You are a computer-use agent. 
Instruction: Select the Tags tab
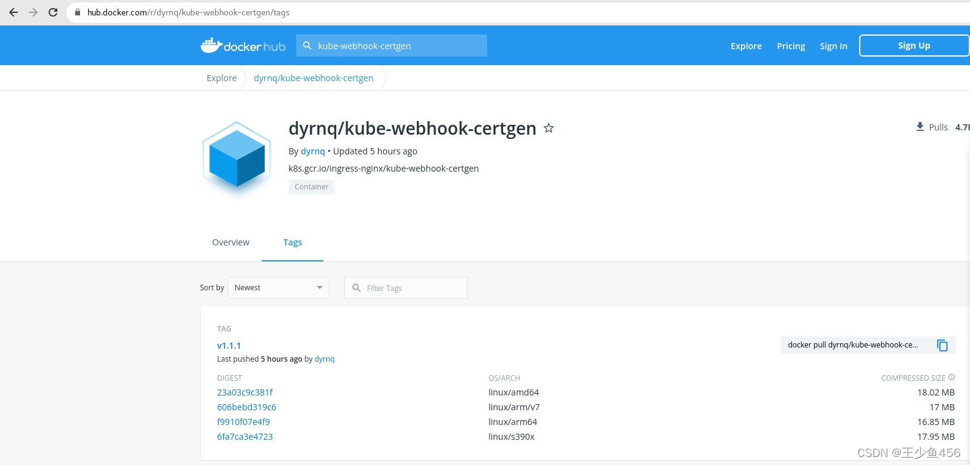tap(293, 242)
